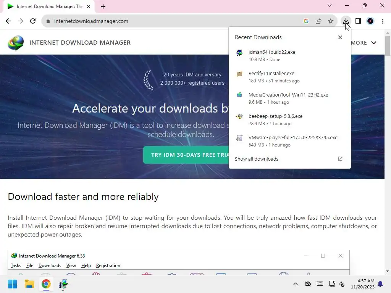Click the touch keyboard tray icon
This screenshot has width=391, height=293.
[x=320, y=284]
